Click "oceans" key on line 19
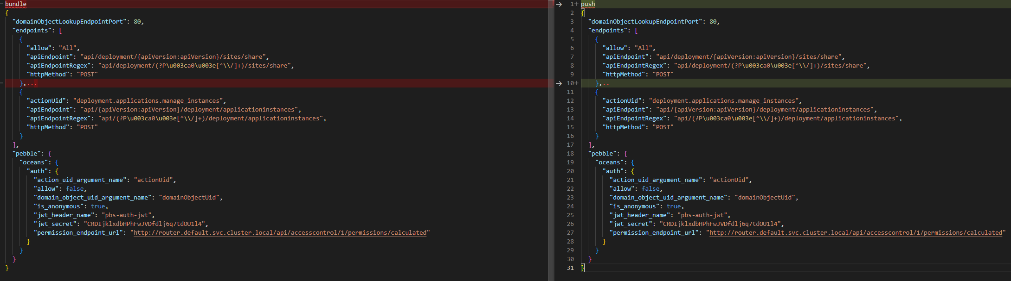1011x281 pixels. pyautogui.click(x=610, y=162)
